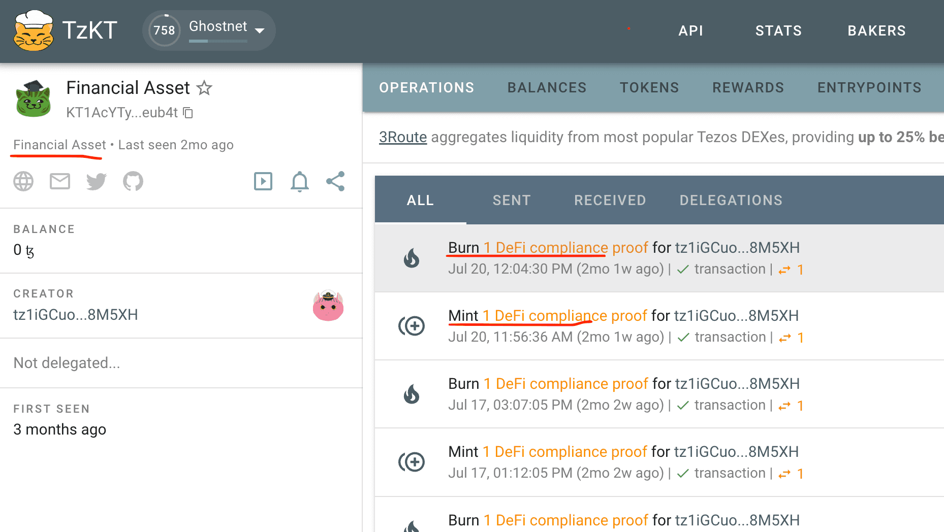This screenshot has height=532, width=944.
Task: Click the '0 ꜩ' balance value
Action: tap(24, 250)
